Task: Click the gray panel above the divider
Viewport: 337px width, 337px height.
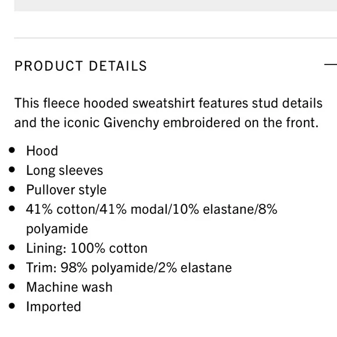Action: click(175, 5)
